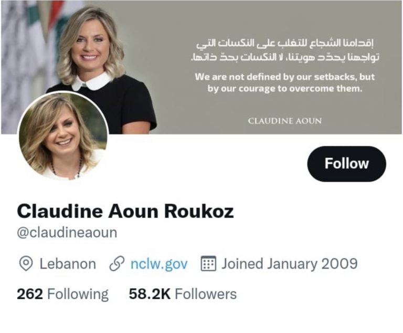Image resolution: width=403 pixels, height=333 pixels.
Task: Click the 262 following count number
Action: tap(30, 294)
